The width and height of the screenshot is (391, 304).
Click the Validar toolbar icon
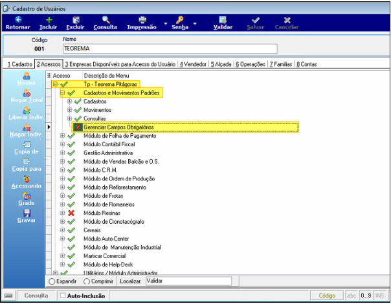[223, 19]
